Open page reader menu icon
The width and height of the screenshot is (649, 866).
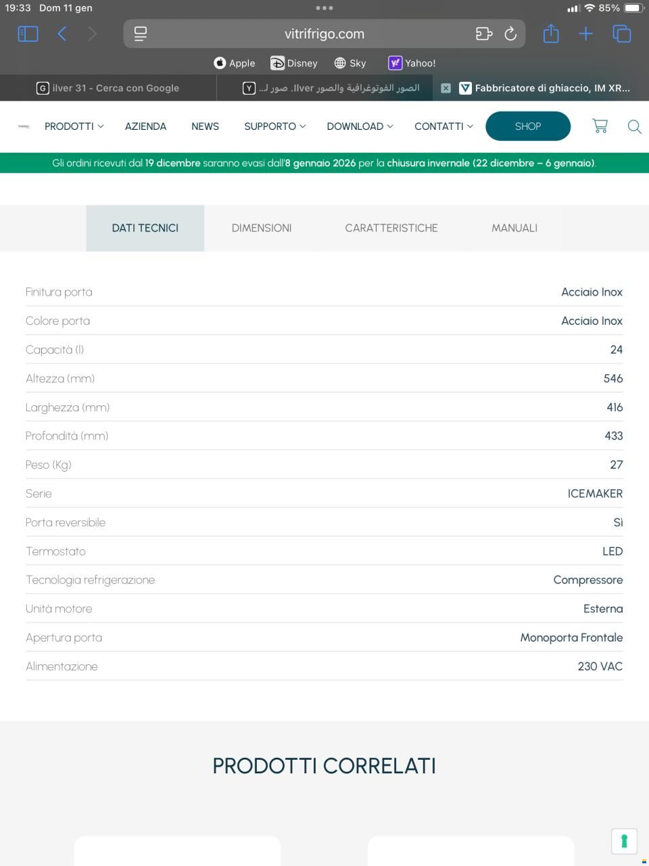tap(141, 34)
